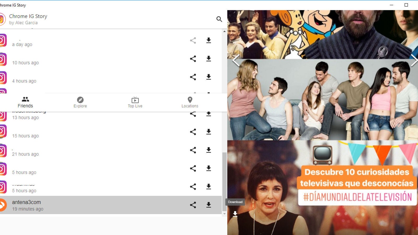Download the story posted 15 hours ago
Viewport: 418px width, 235px height.
208,132
